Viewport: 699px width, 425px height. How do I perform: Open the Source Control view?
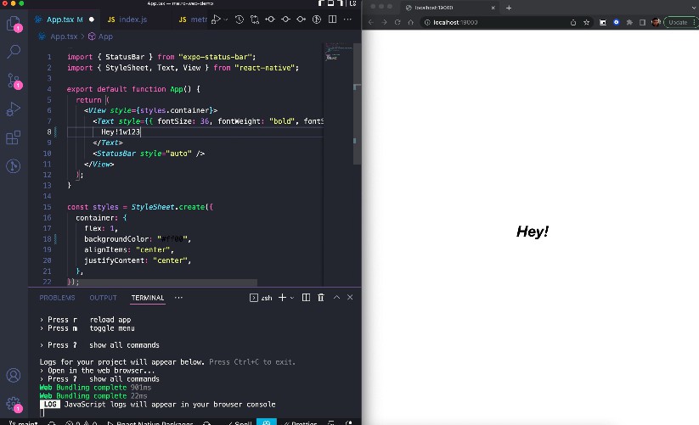click(x=14, y=81)
